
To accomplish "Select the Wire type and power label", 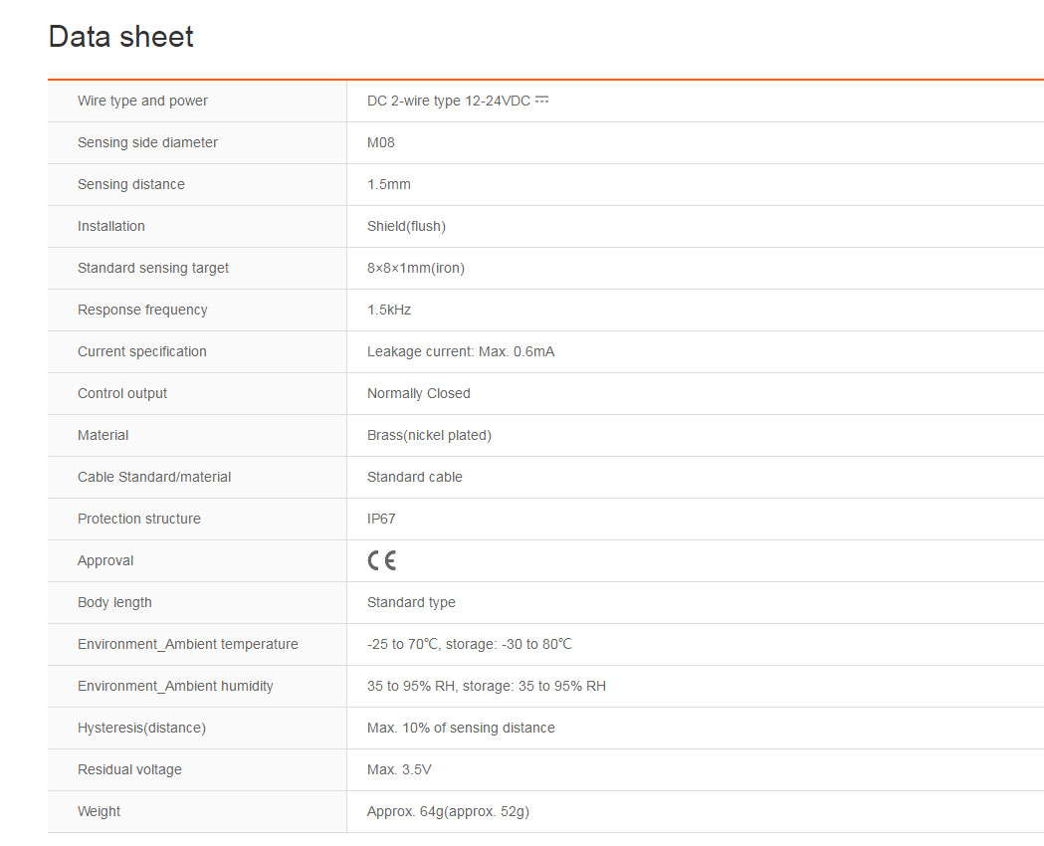I will 142,101.
